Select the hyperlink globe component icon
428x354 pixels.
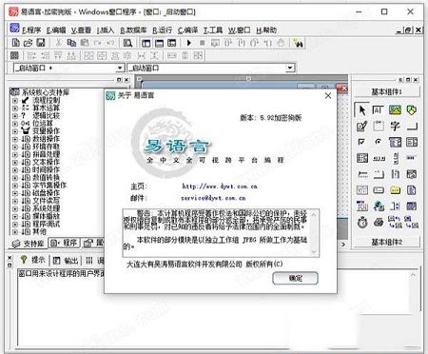click(x=379, y=206)
